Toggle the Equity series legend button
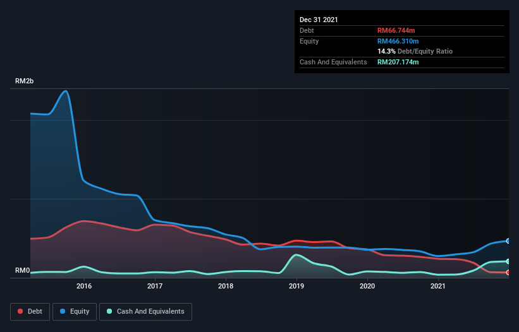Screen dimensions: 519x332 75,312
